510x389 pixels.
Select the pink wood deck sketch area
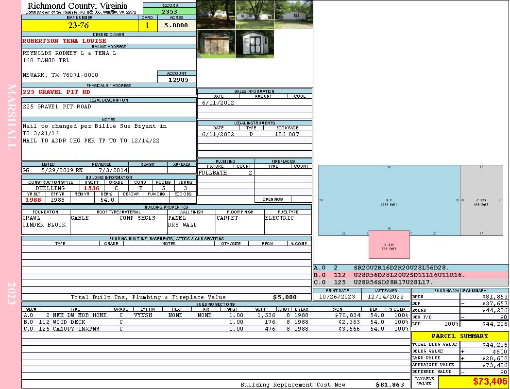click(x=389, y=245)
